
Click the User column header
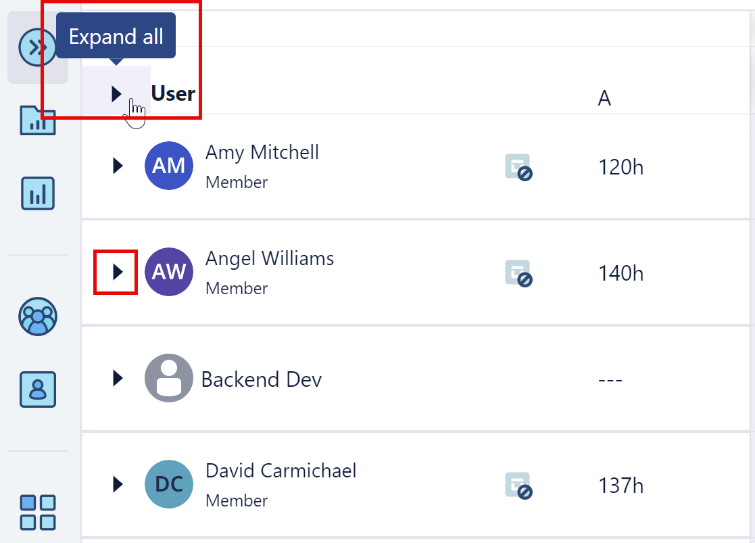pos(172,93)
